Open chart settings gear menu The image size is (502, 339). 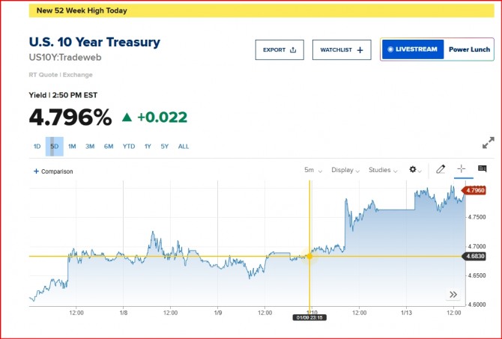coord(413,170)
